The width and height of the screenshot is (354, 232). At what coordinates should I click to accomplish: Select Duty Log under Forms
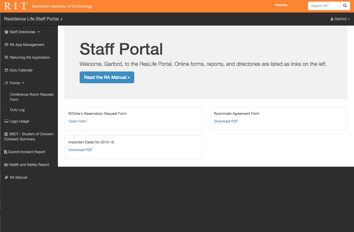[17, 110]
